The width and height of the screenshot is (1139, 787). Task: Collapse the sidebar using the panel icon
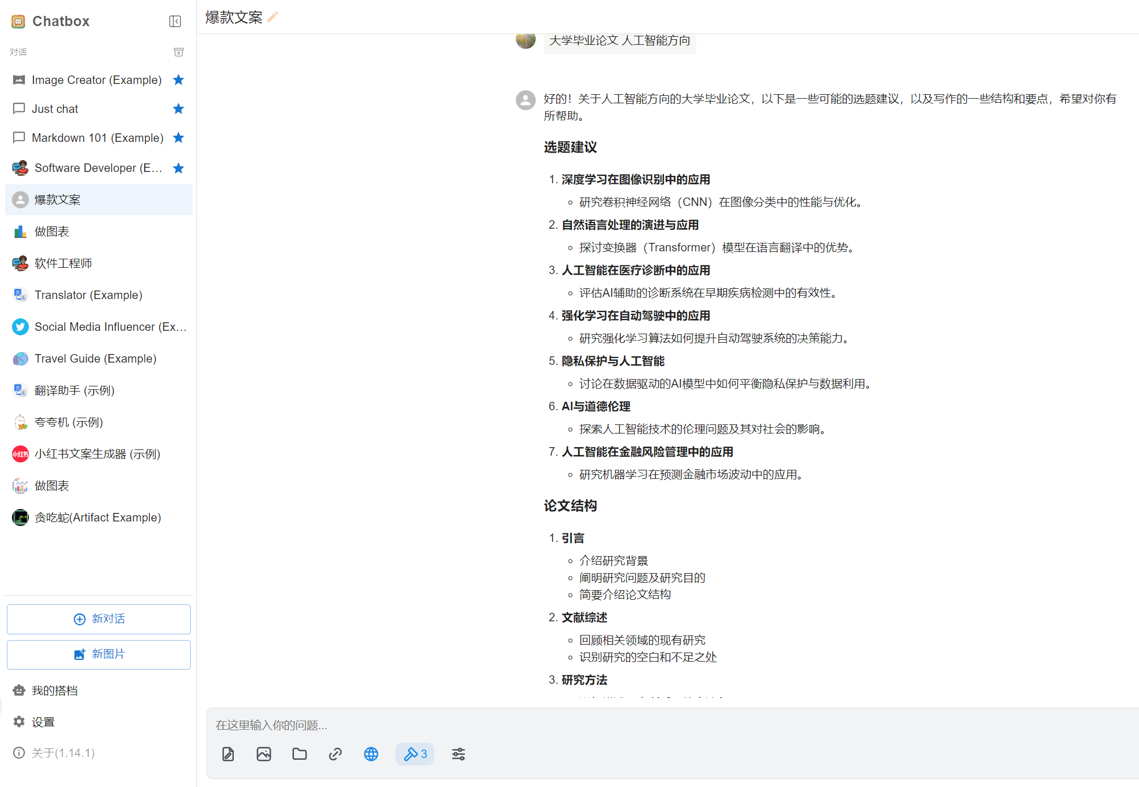pos(175,22)
